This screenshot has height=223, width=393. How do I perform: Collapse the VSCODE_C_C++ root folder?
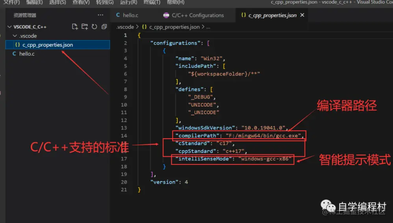(x=9, y=27)
